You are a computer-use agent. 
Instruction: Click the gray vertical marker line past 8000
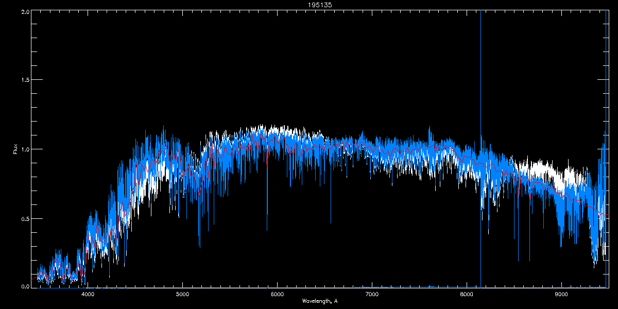[480, 77]
